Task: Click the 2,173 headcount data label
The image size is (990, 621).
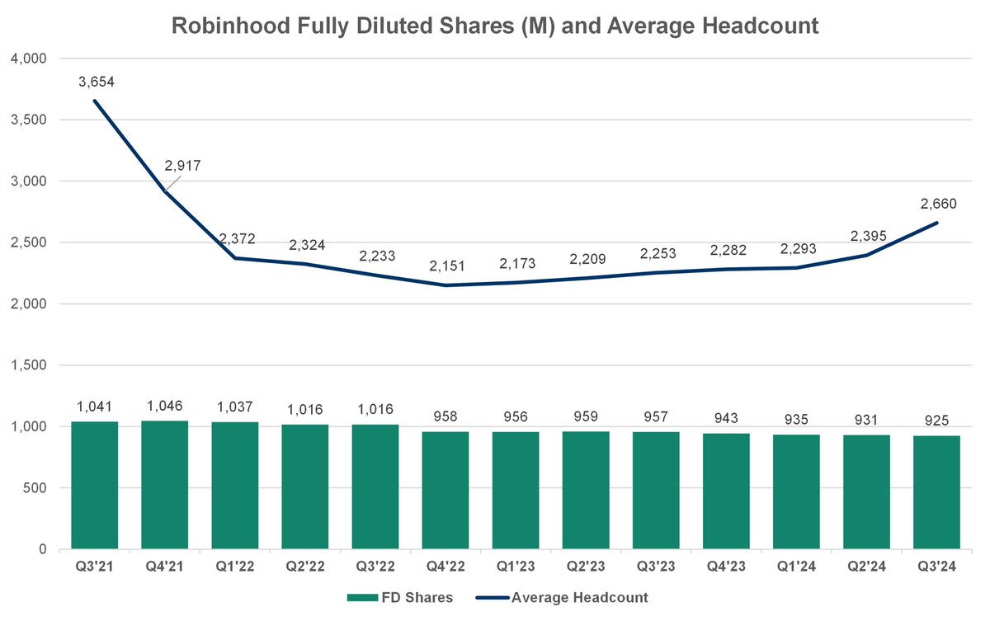Action: coord(516,264)
